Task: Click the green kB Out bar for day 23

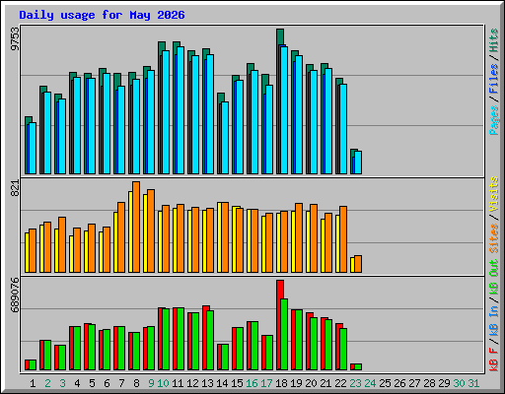Action: 358,367
